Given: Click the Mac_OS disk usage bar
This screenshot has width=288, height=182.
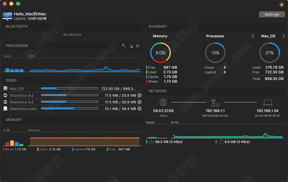Looking at the screenshot, I should pyautogui.click(x=70, y=89).
